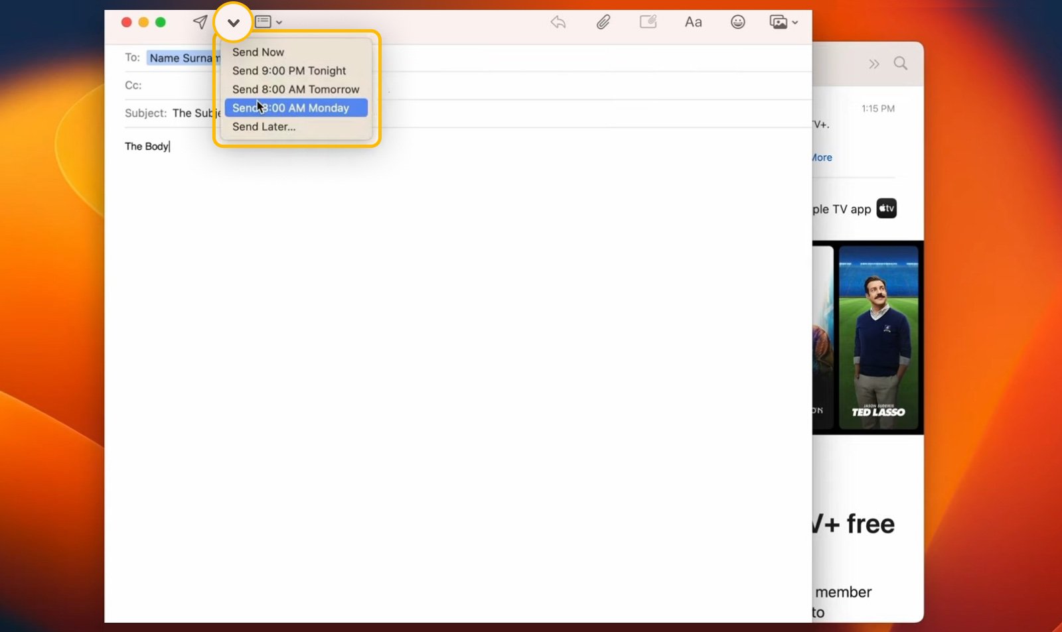The image size is (1062, 632).
Task: Click the Aa text format icon
Action: (x=693, y=22)
